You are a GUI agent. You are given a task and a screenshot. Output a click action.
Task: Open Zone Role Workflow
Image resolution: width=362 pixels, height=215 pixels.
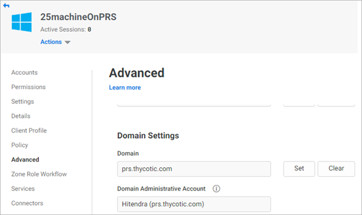pyautogui.click(x=39, y=174)
